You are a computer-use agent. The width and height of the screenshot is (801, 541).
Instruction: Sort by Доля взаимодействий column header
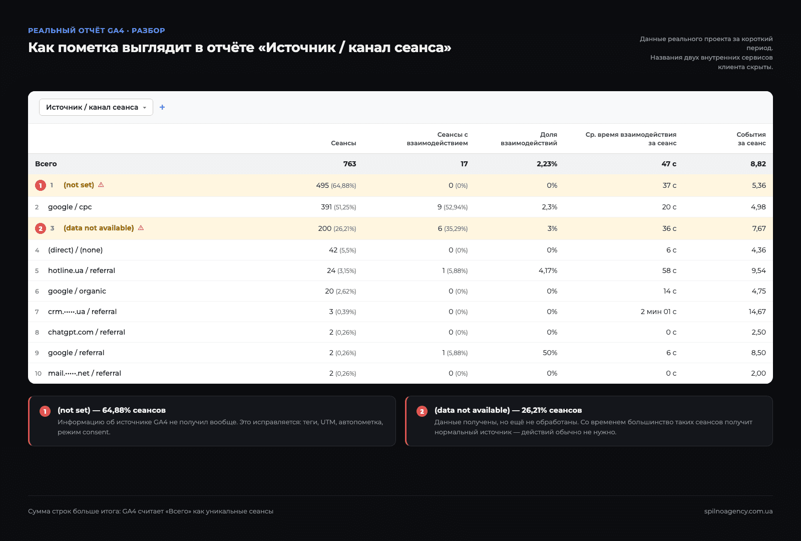tap(529, 139)
